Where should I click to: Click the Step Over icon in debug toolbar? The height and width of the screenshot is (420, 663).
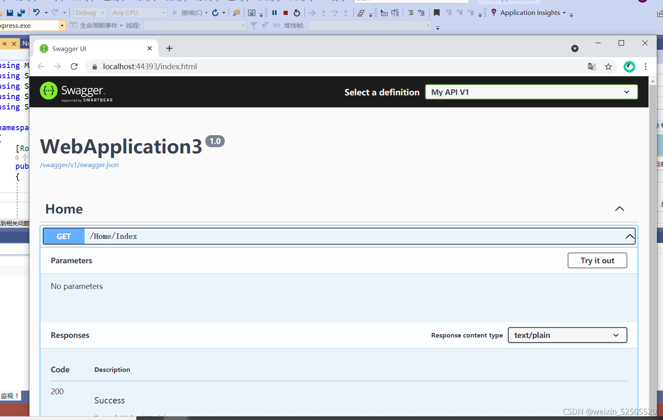(335, 13)
